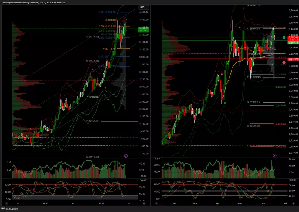Screen dimensions: 299x212
Task: Click the R1 (2947.90) pivot label on left chart
Action: point(92,61)
